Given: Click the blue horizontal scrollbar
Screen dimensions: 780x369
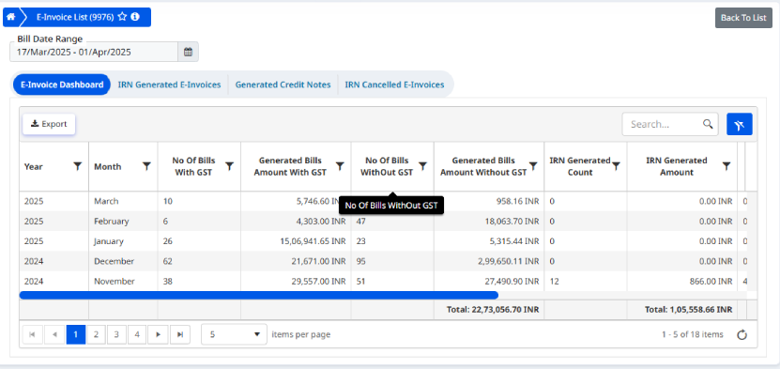Looking at the screenshot, I should [259, 295].
